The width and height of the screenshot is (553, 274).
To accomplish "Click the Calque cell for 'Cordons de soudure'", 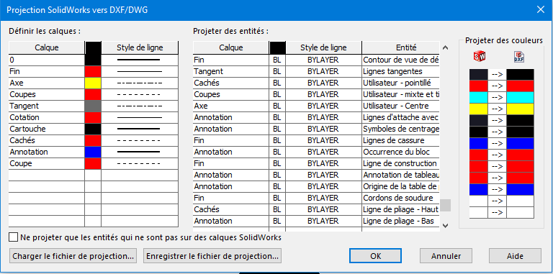I will [231, 198].
